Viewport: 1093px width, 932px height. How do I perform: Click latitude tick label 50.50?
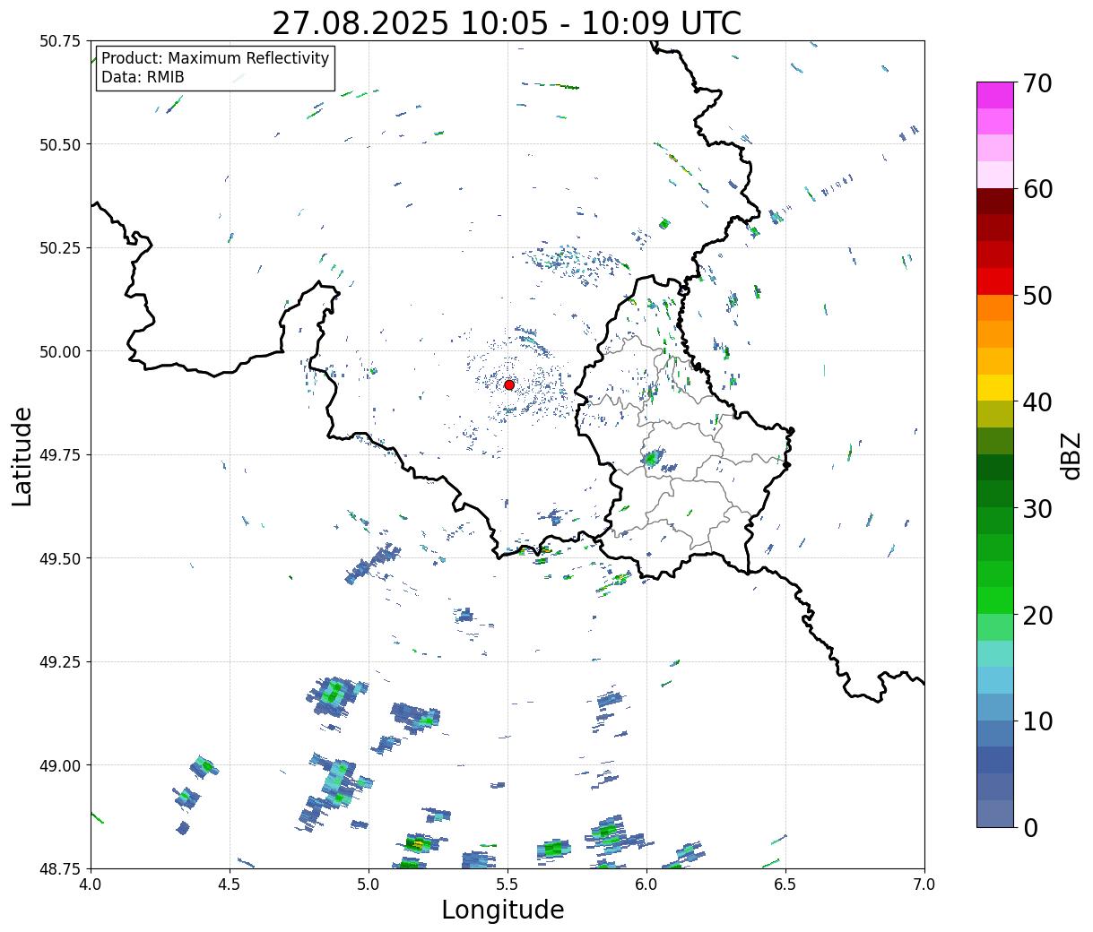coord(61,144)
